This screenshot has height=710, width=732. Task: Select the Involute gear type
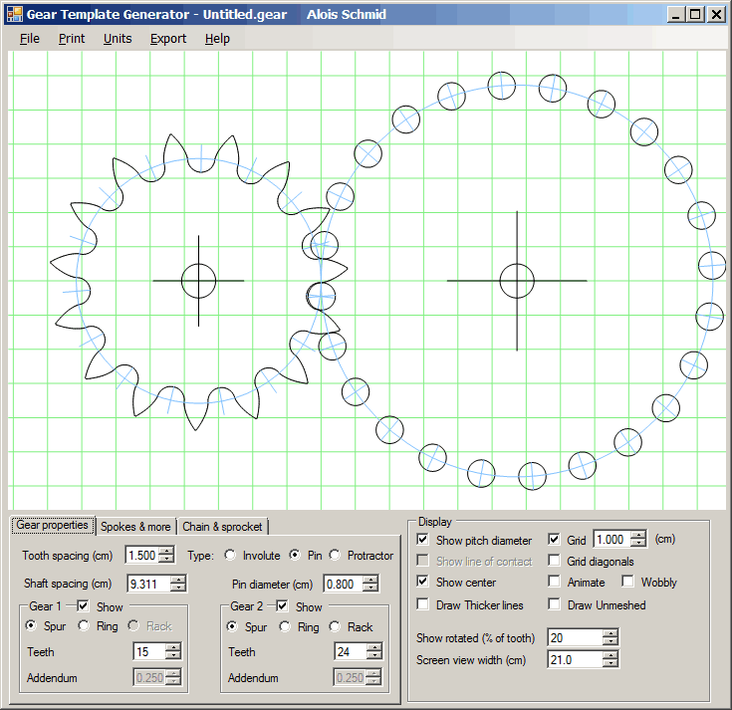[231, 556]
